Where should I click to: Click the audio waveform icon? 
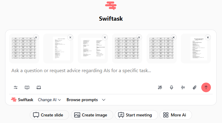pos(183,87)
